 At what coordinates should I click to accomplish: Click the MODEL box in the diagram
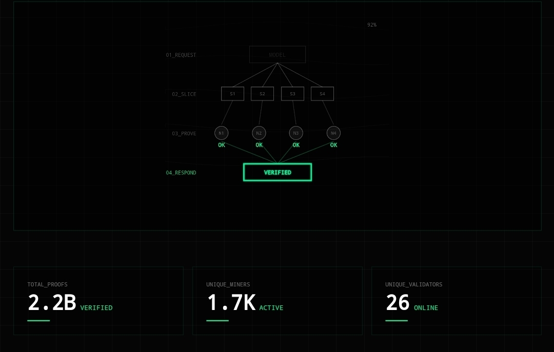coord(278,54)
